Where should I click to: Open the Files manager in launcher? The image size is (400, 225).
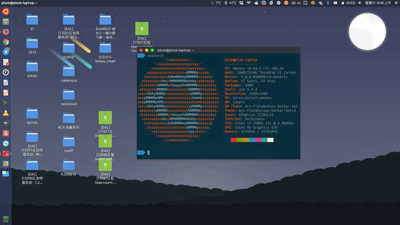(6, 22)
